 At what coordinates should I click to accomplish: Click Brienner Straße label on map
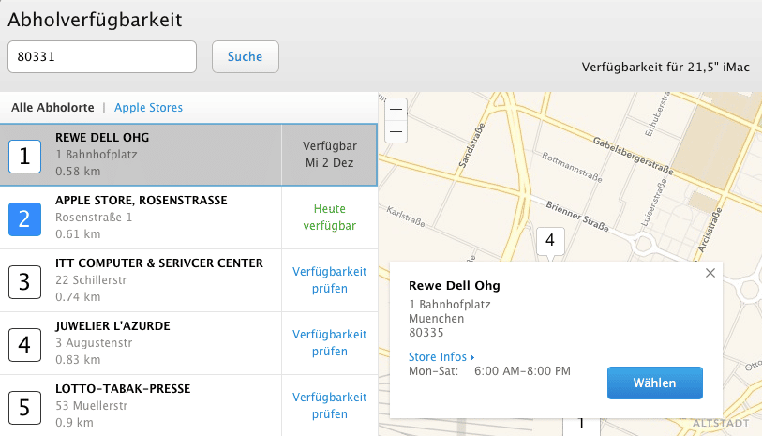click(577, 217)
